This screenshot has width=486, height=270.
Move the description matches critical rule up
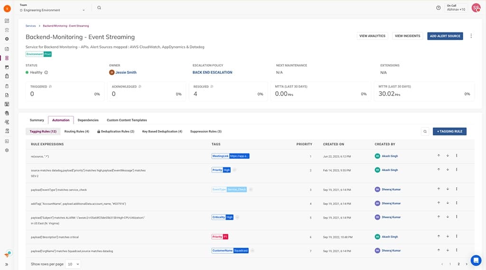click(x=439, y=236)
